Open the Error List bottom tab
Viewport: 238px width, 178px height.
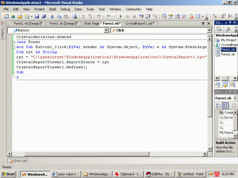(x=18, y=161)
